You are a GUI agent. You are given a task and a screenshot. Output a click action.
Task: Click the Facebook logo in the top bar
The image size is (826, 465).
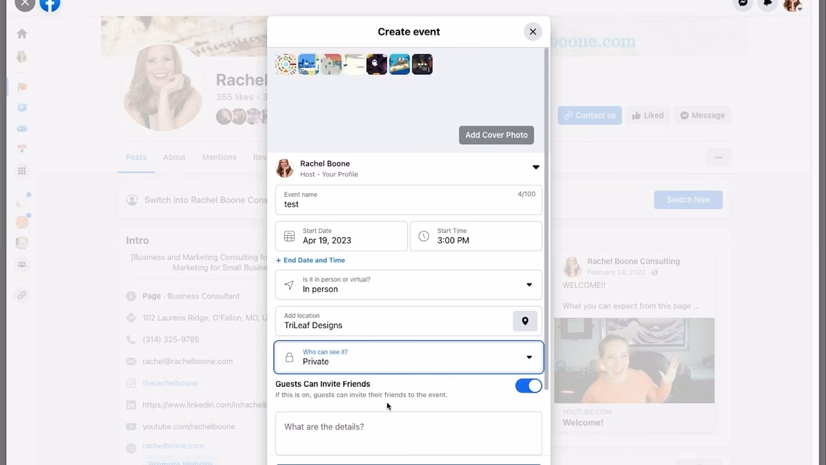tap(50, 5)
